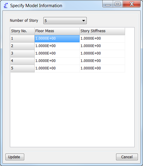The image size is (143, 166).
Task: Select Story Stiffness cell for story 2
Action: pos(102,46)
